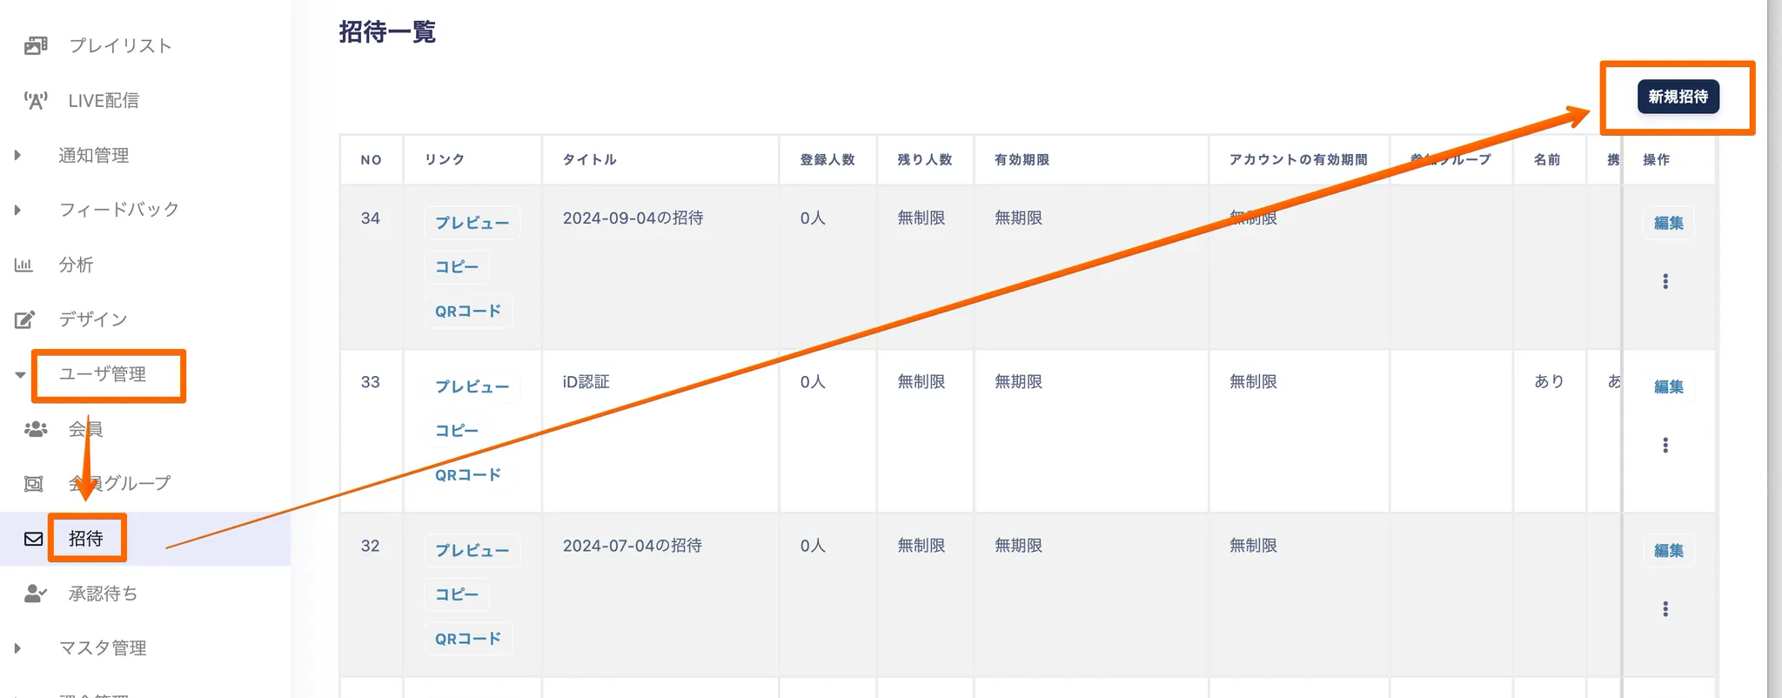Click the 会員グループ group icon
Screen dimensions: 1782x698
tap(34, 484)
